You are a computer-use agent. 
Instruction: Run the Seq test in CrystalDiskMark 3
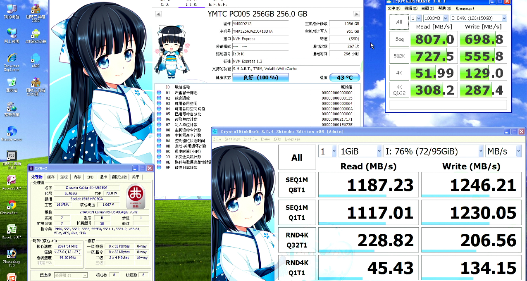coord(399,39)
